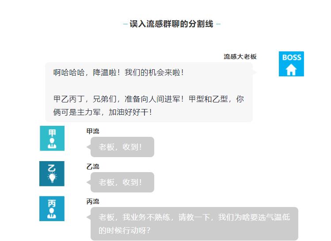Click the BOSS house avatar icon

coord(291,64)
